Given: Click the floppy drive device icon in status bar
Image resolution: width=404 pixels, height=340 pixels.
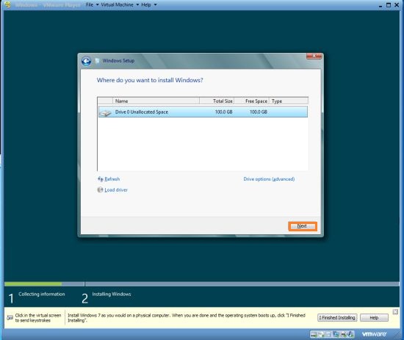Looking at the screenshot, I should click(x=328, y=334).
